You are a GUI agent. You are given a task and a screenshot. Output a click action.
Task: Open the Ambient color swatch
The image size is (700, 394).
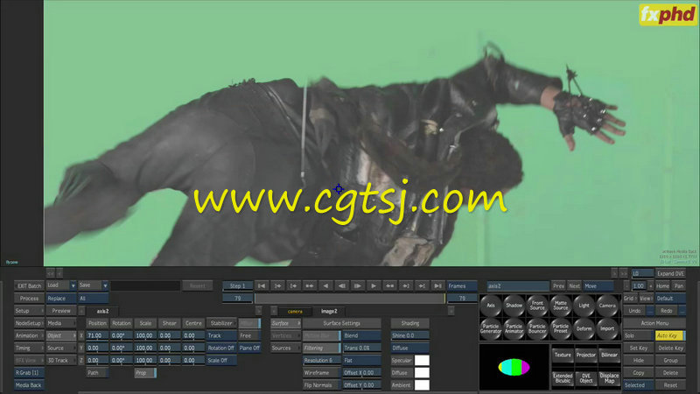[x=422, y=385]
